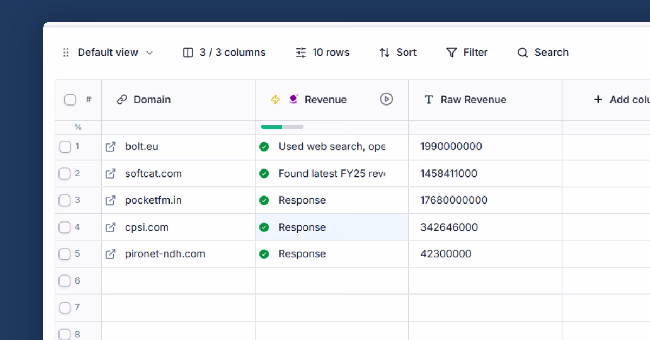Open external link icon for pocketfm.in
This screenshot has height=340, width=650.
110,200
